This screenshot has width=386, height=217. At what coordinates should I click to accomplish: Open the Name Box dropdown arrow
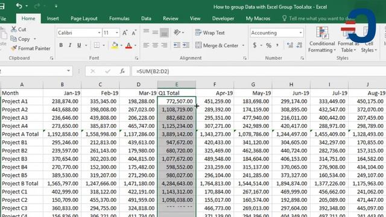tap(68, 71)
